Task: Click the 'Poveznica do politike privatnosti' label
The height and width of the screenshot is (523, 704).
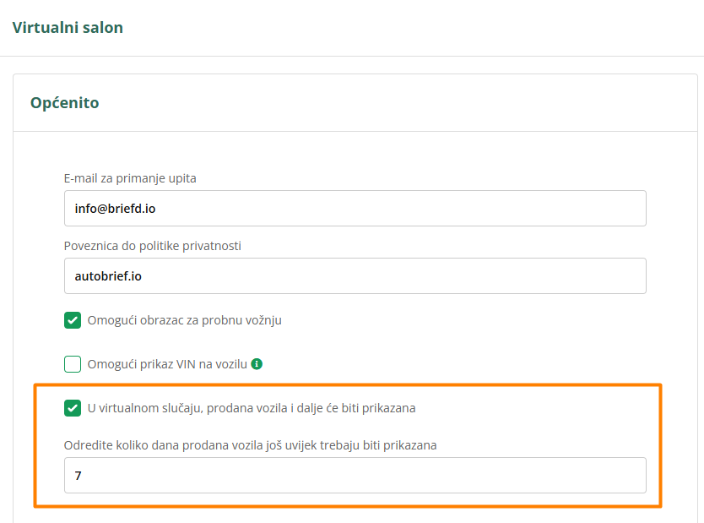Action: [x=153, y=246]
